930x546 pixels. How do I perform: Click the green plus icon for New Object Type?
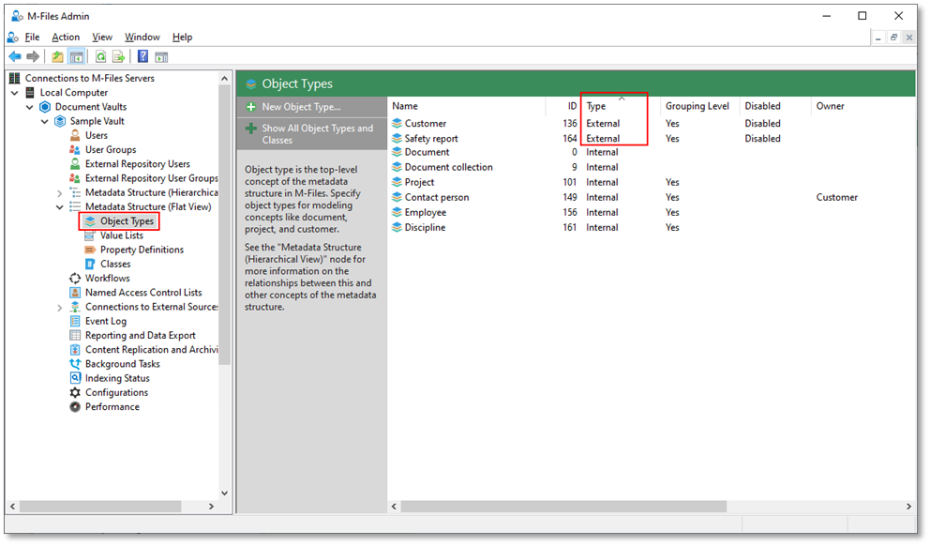pyautogui.click(x=251, y=107)
